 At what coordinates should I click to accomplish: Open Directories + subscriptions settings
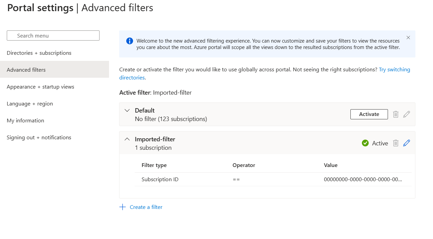tap(39, 53)
